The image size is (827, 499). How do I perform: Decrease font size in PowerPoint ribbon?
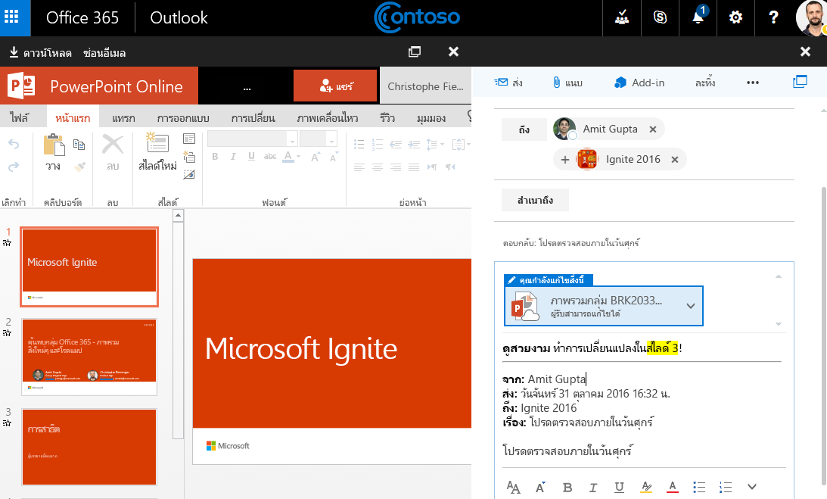334,157
